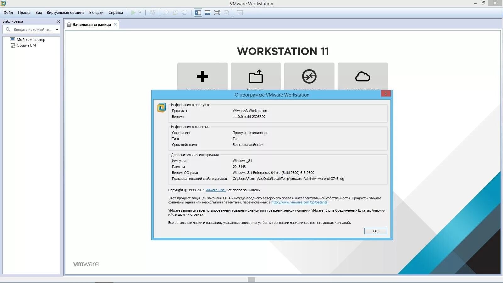This screenshot has width=503, height=283.
Task: Open the Виртуальная машина menu
Action: click(x=65, y=13)
